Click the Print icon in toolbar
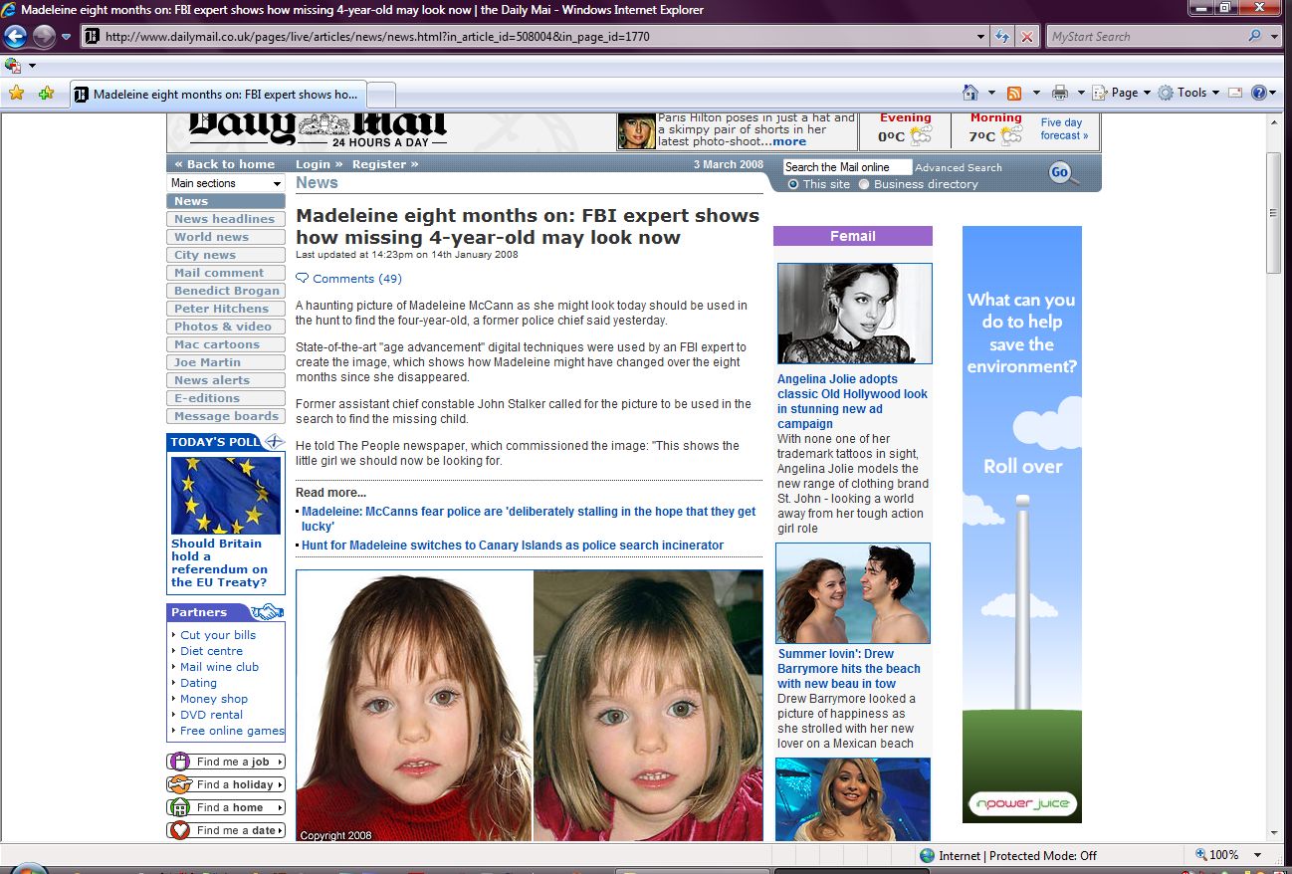The image size is (1292, 874). click(x=1060, y=93)
